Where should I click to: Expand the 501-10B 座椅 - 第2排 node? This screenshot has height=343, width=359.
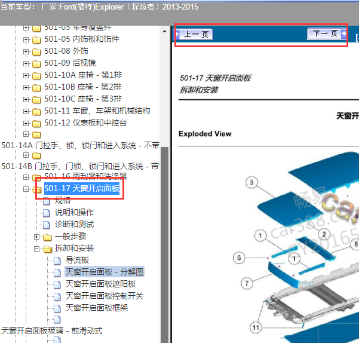point(26,87)
